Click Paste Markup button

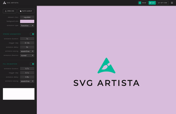26,11
